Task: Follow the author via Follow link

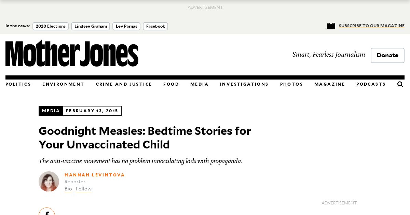Action: (x=84, y=189)
